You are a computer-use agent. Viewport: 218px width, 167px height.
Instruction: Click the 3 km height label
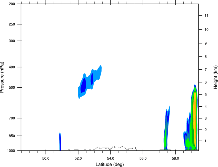(x=206, y=118)
